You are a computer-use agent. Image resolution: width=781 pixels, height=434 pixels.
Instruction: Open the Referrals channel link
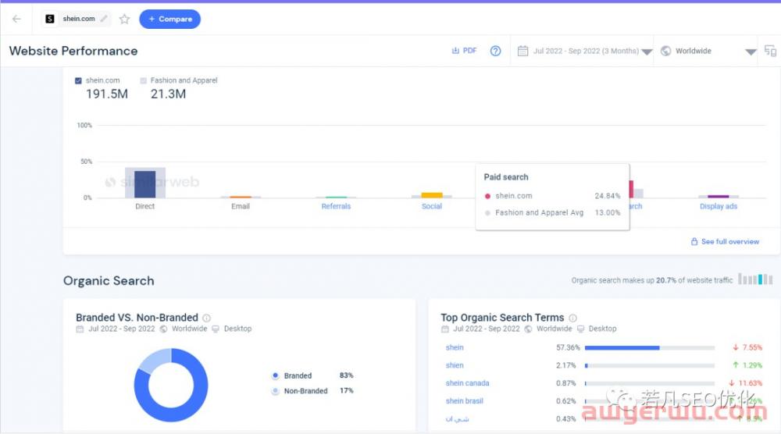point(336,206)
